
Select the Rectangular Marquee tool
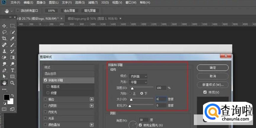pyautogui.click(x=12, y=26)
